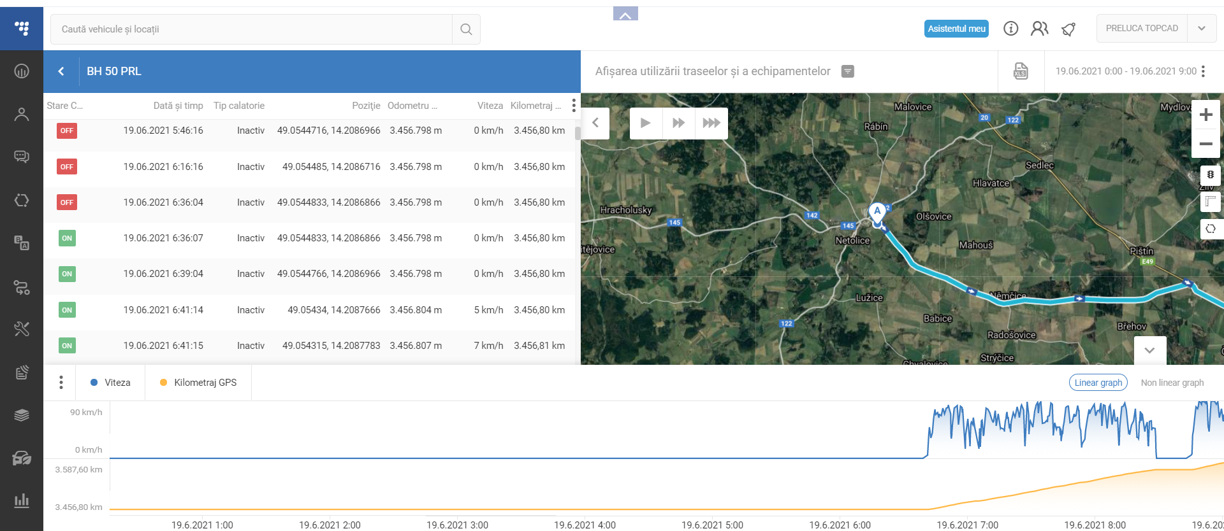1224x531 pixels.
Task: Select Non linear graph mode
Action: (x=1172, y=383)
